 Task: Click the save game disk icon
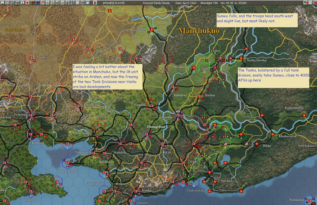(x=3, y=3)
